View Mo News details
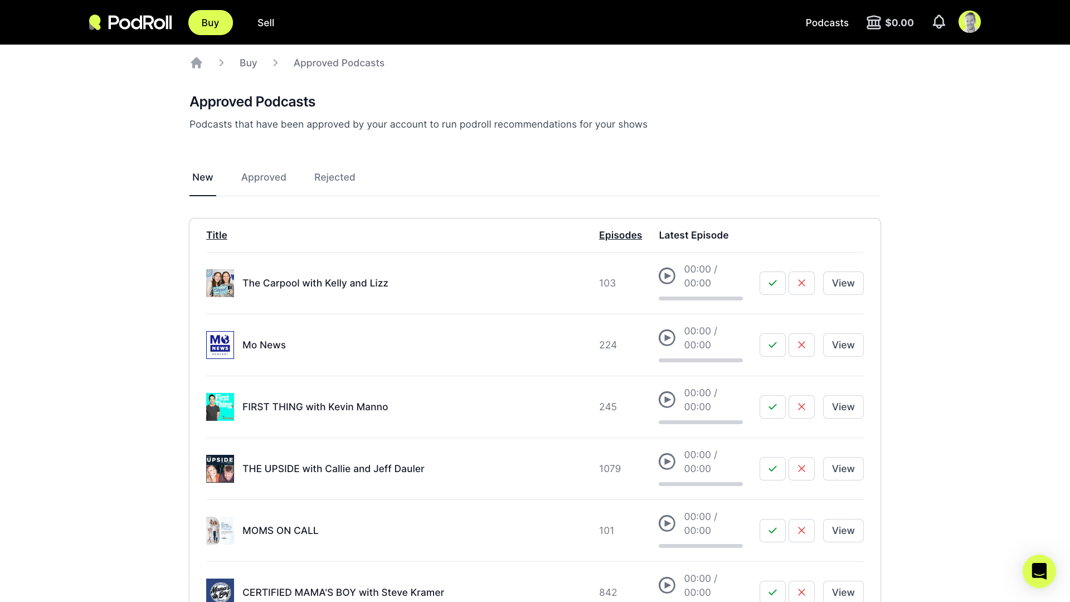 [x=843, y=345]
